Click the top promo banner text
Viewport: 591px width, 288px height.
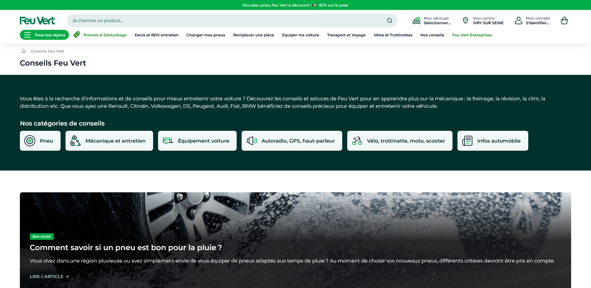tap(295, 5)
